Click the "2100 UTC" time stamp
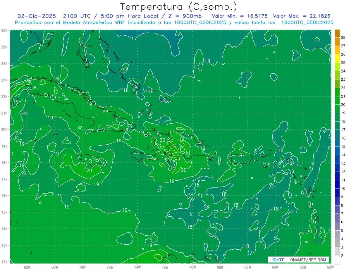 [77, 16]
